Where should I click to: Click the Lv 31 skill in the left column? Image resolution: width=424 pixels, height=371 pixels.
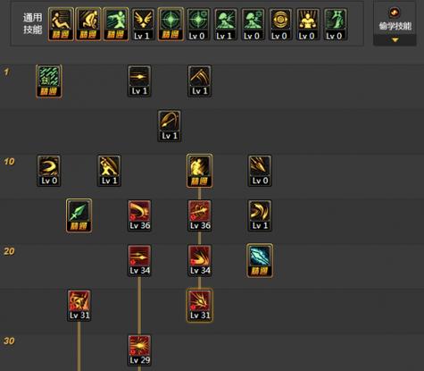coord(79,306)
